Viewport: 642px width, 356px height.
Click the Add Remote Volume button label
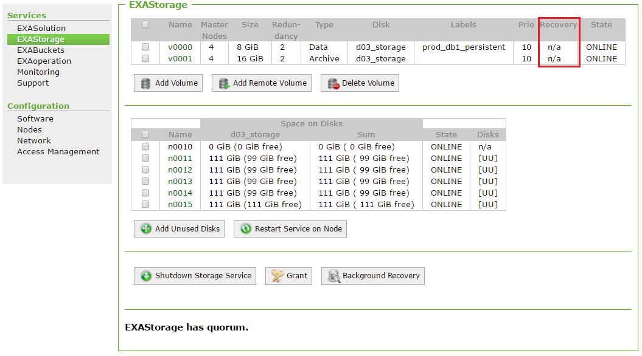point(270,83)
